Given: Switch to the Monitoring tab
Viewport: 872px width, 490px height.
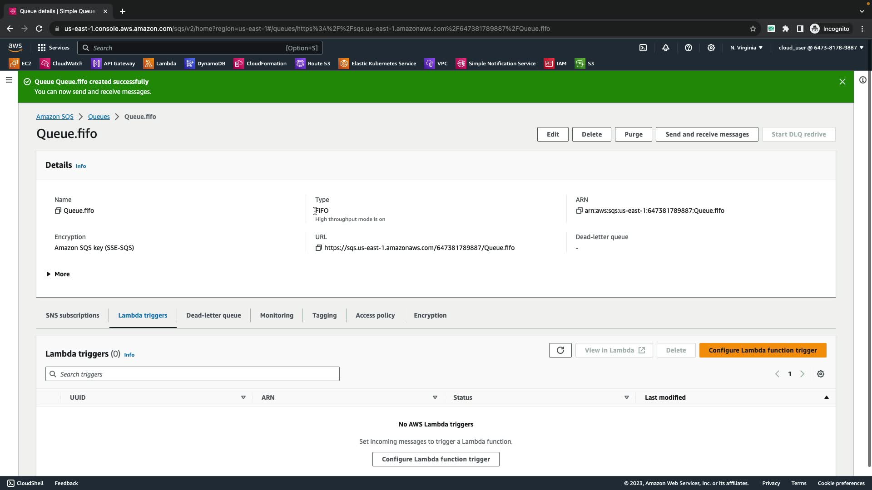Looking at the screenshot, I should click(277, 315).
